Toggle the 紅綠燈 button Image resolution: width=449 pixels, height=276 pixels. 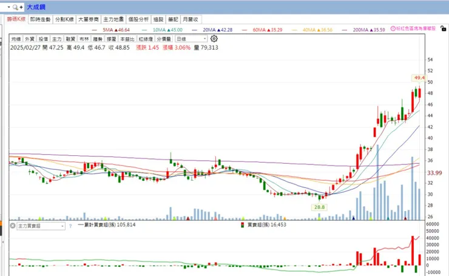146,39
